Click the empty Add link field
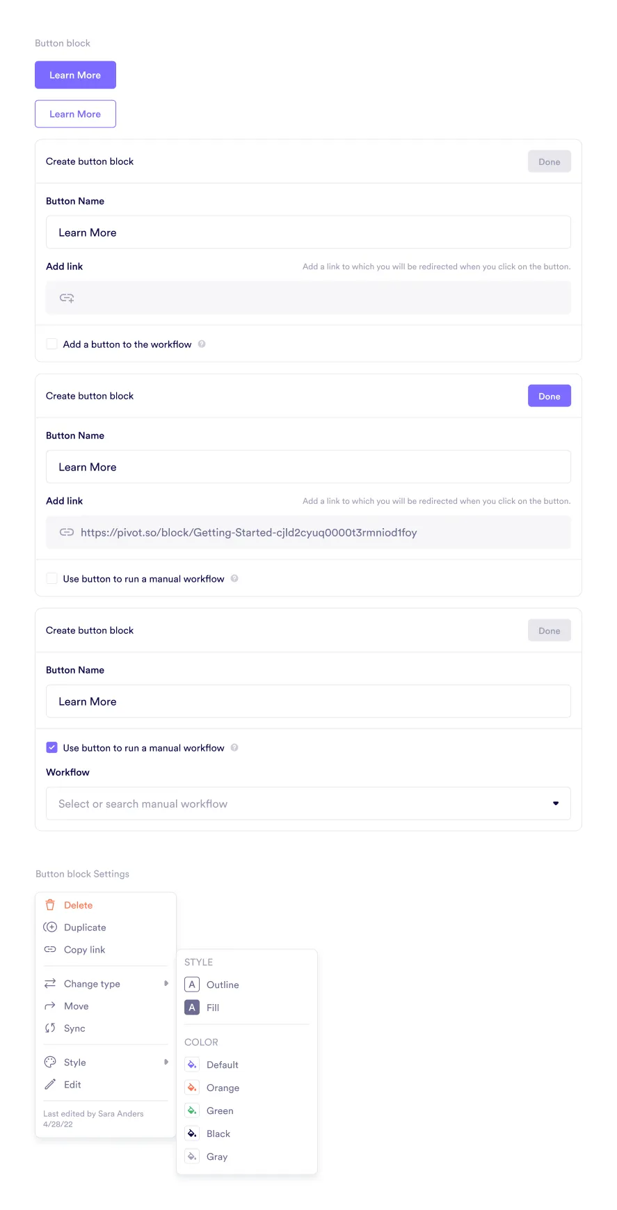This screenshot has height=1210, width=617. pyautogui.click(x=308, y=298)
